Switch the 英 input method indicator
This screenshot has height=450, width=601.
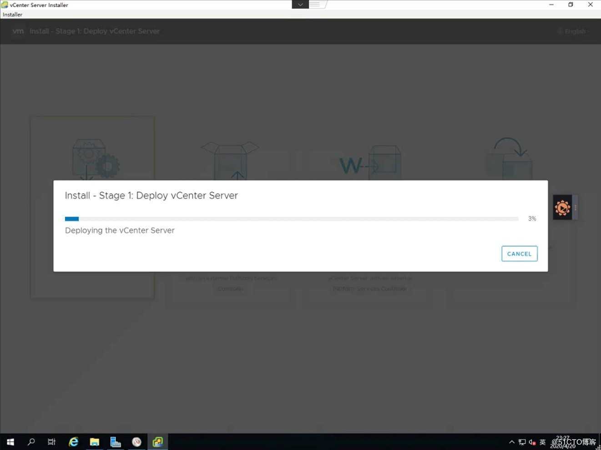542,442
